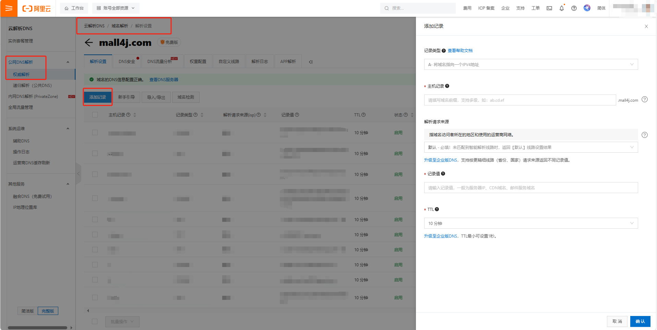Switch to the DNS安全 tab
657x330 pixels.
tap(127, 62)
